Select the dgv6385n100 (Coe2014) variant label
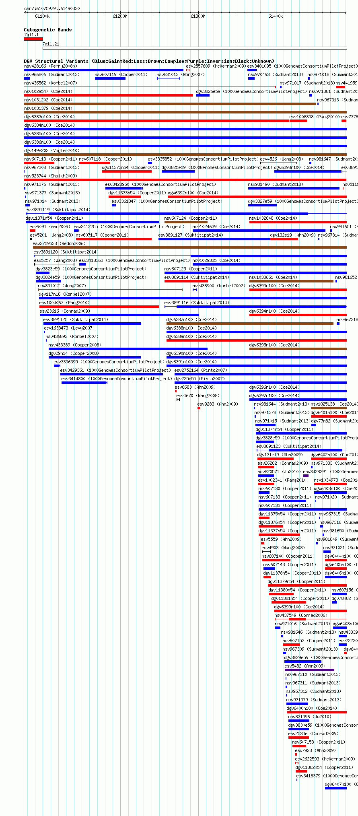This screenshot has width=358, height=816. pos(49,134)
